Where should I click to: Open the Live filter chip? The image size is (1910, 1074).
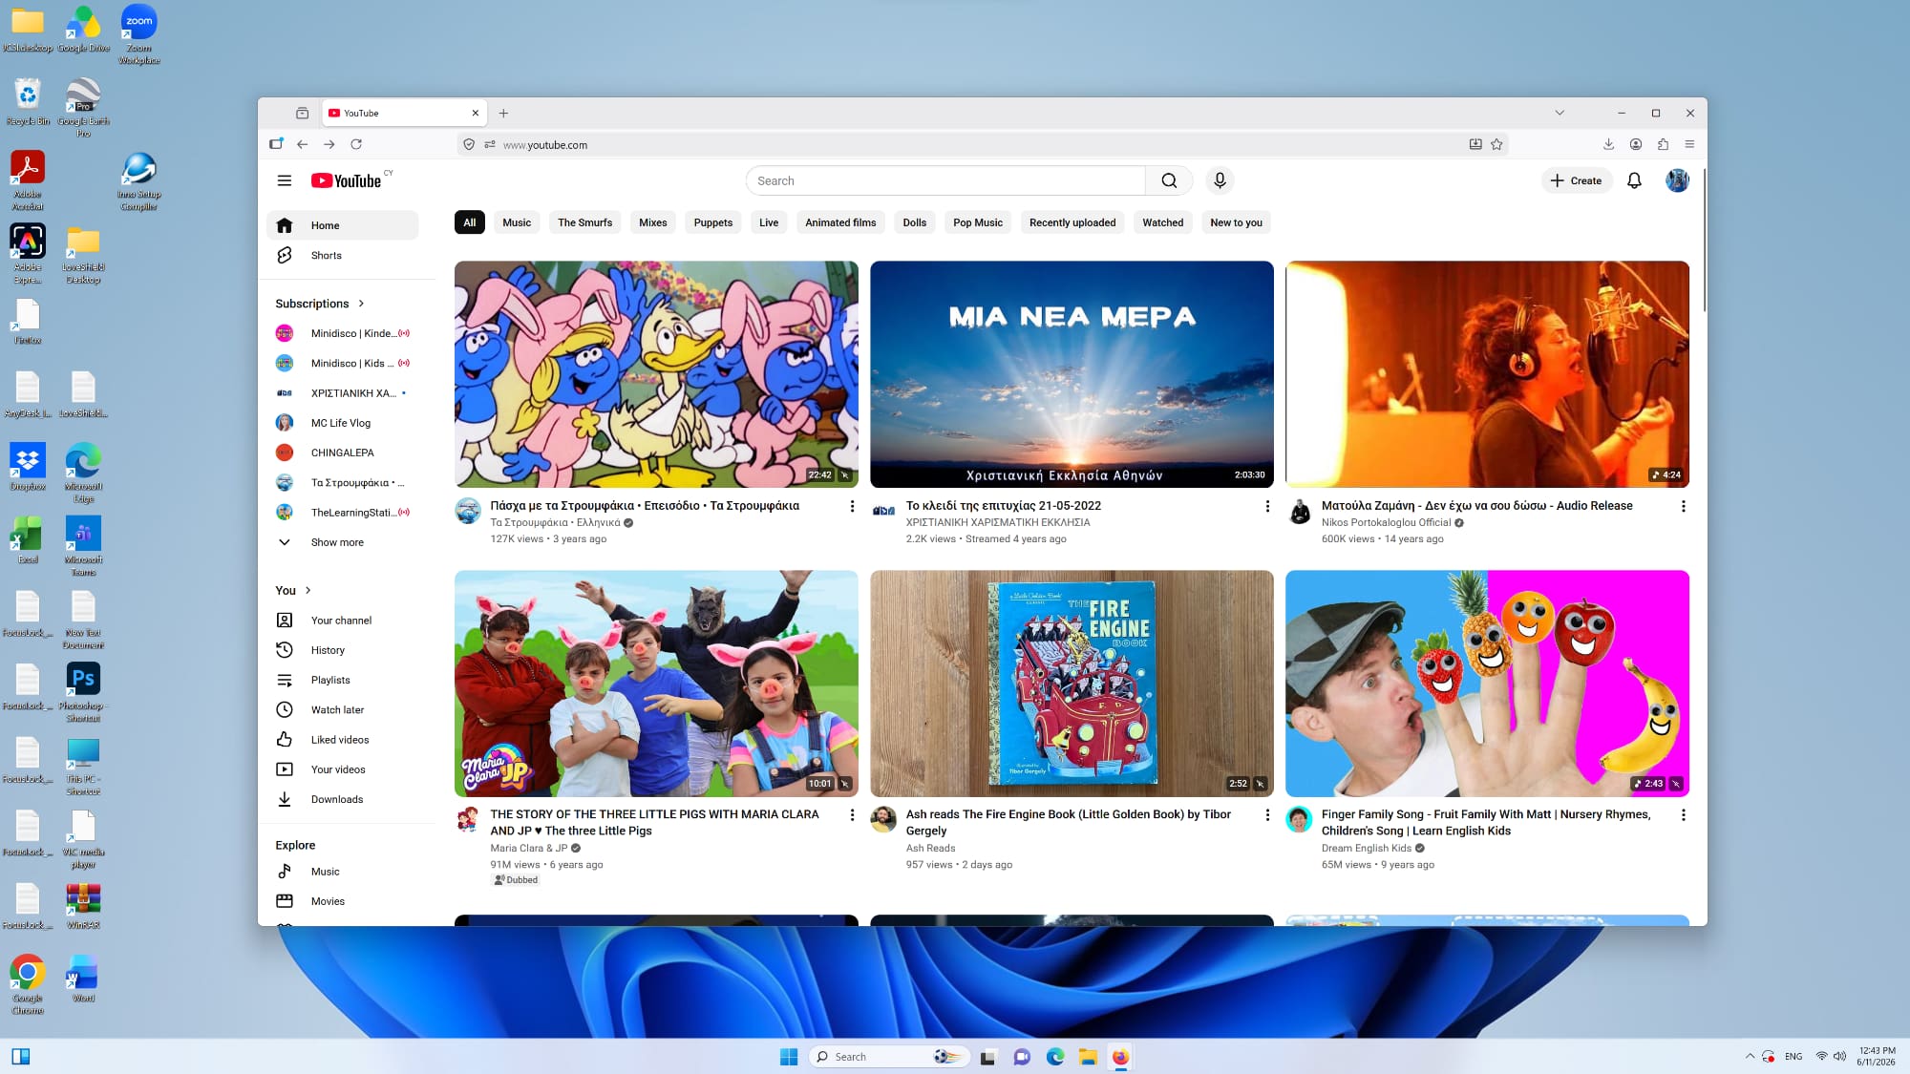(x=769, y=222)
